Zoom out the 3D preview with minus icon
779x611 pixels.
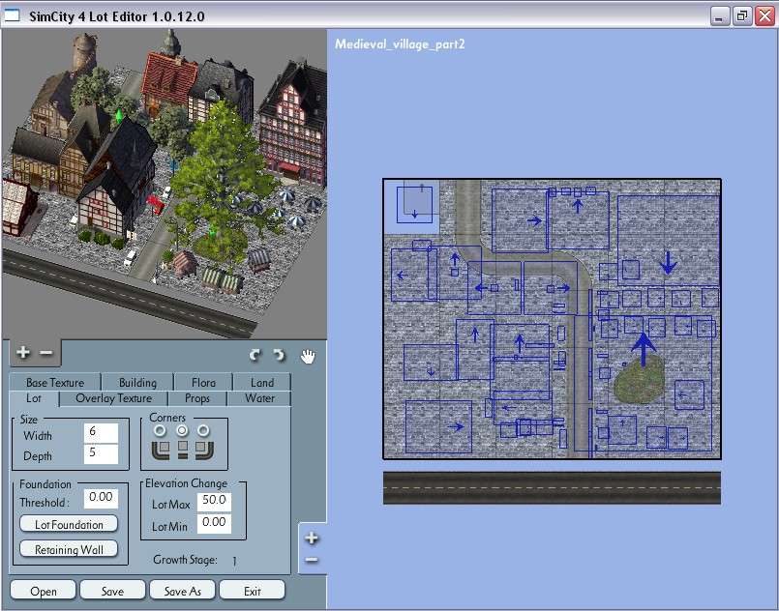pyautogui.click(x=46, y=353)
